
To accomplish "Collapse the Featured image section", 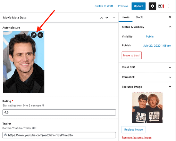I will tap(170, 87).
